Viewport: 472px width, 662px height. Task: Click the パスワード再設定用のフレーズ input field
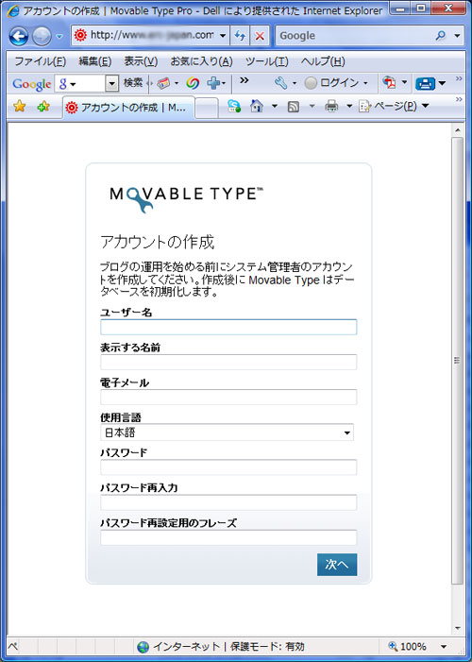tap(228, 537)
